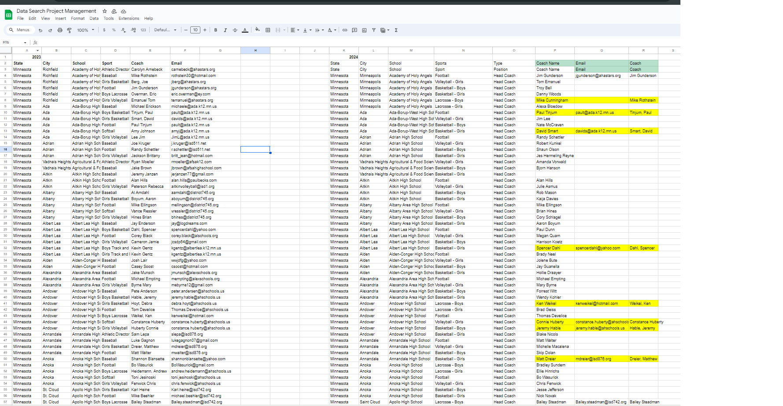Open the text color picker

[245, 30]
